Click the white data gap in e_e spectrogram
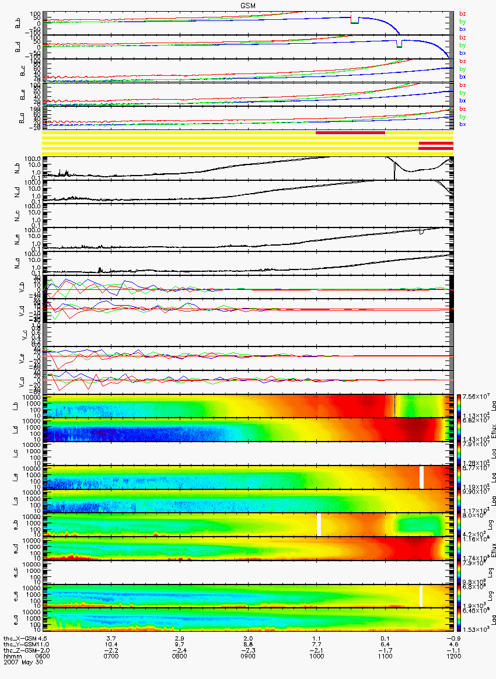The height and width of the screenshot is (679, 496). pyautogui.click(x=421, y=597)
